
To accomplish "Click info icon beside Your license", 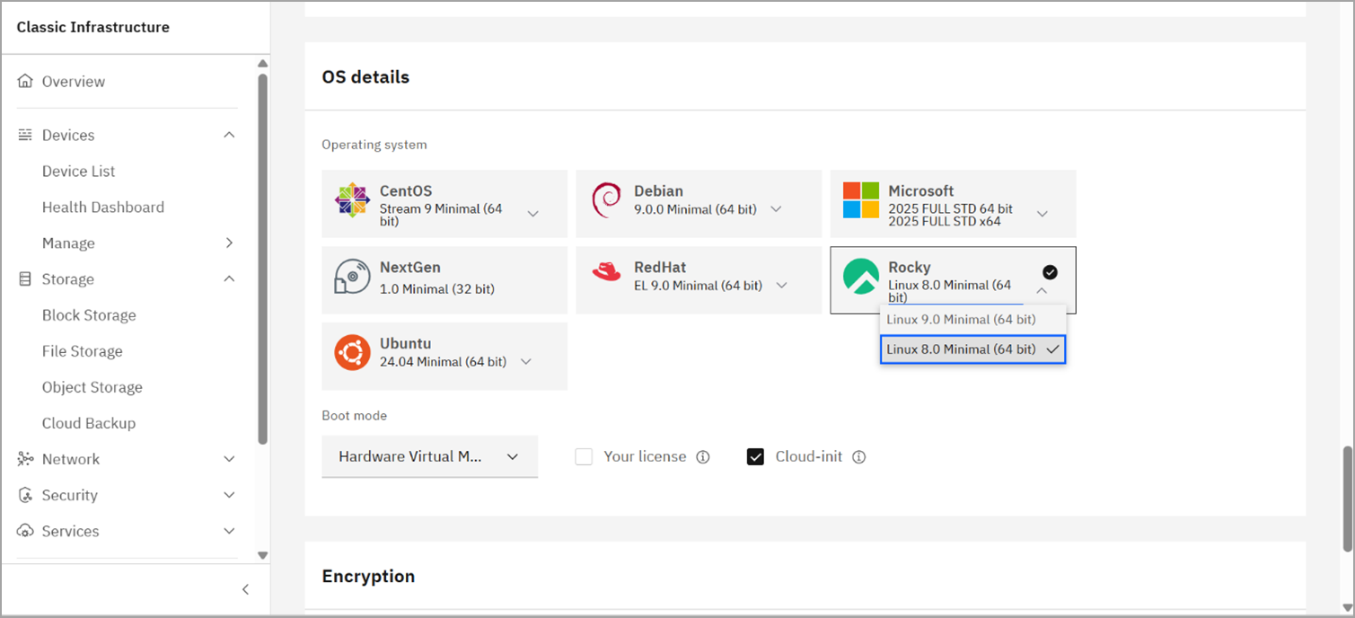I will [703, 457].
